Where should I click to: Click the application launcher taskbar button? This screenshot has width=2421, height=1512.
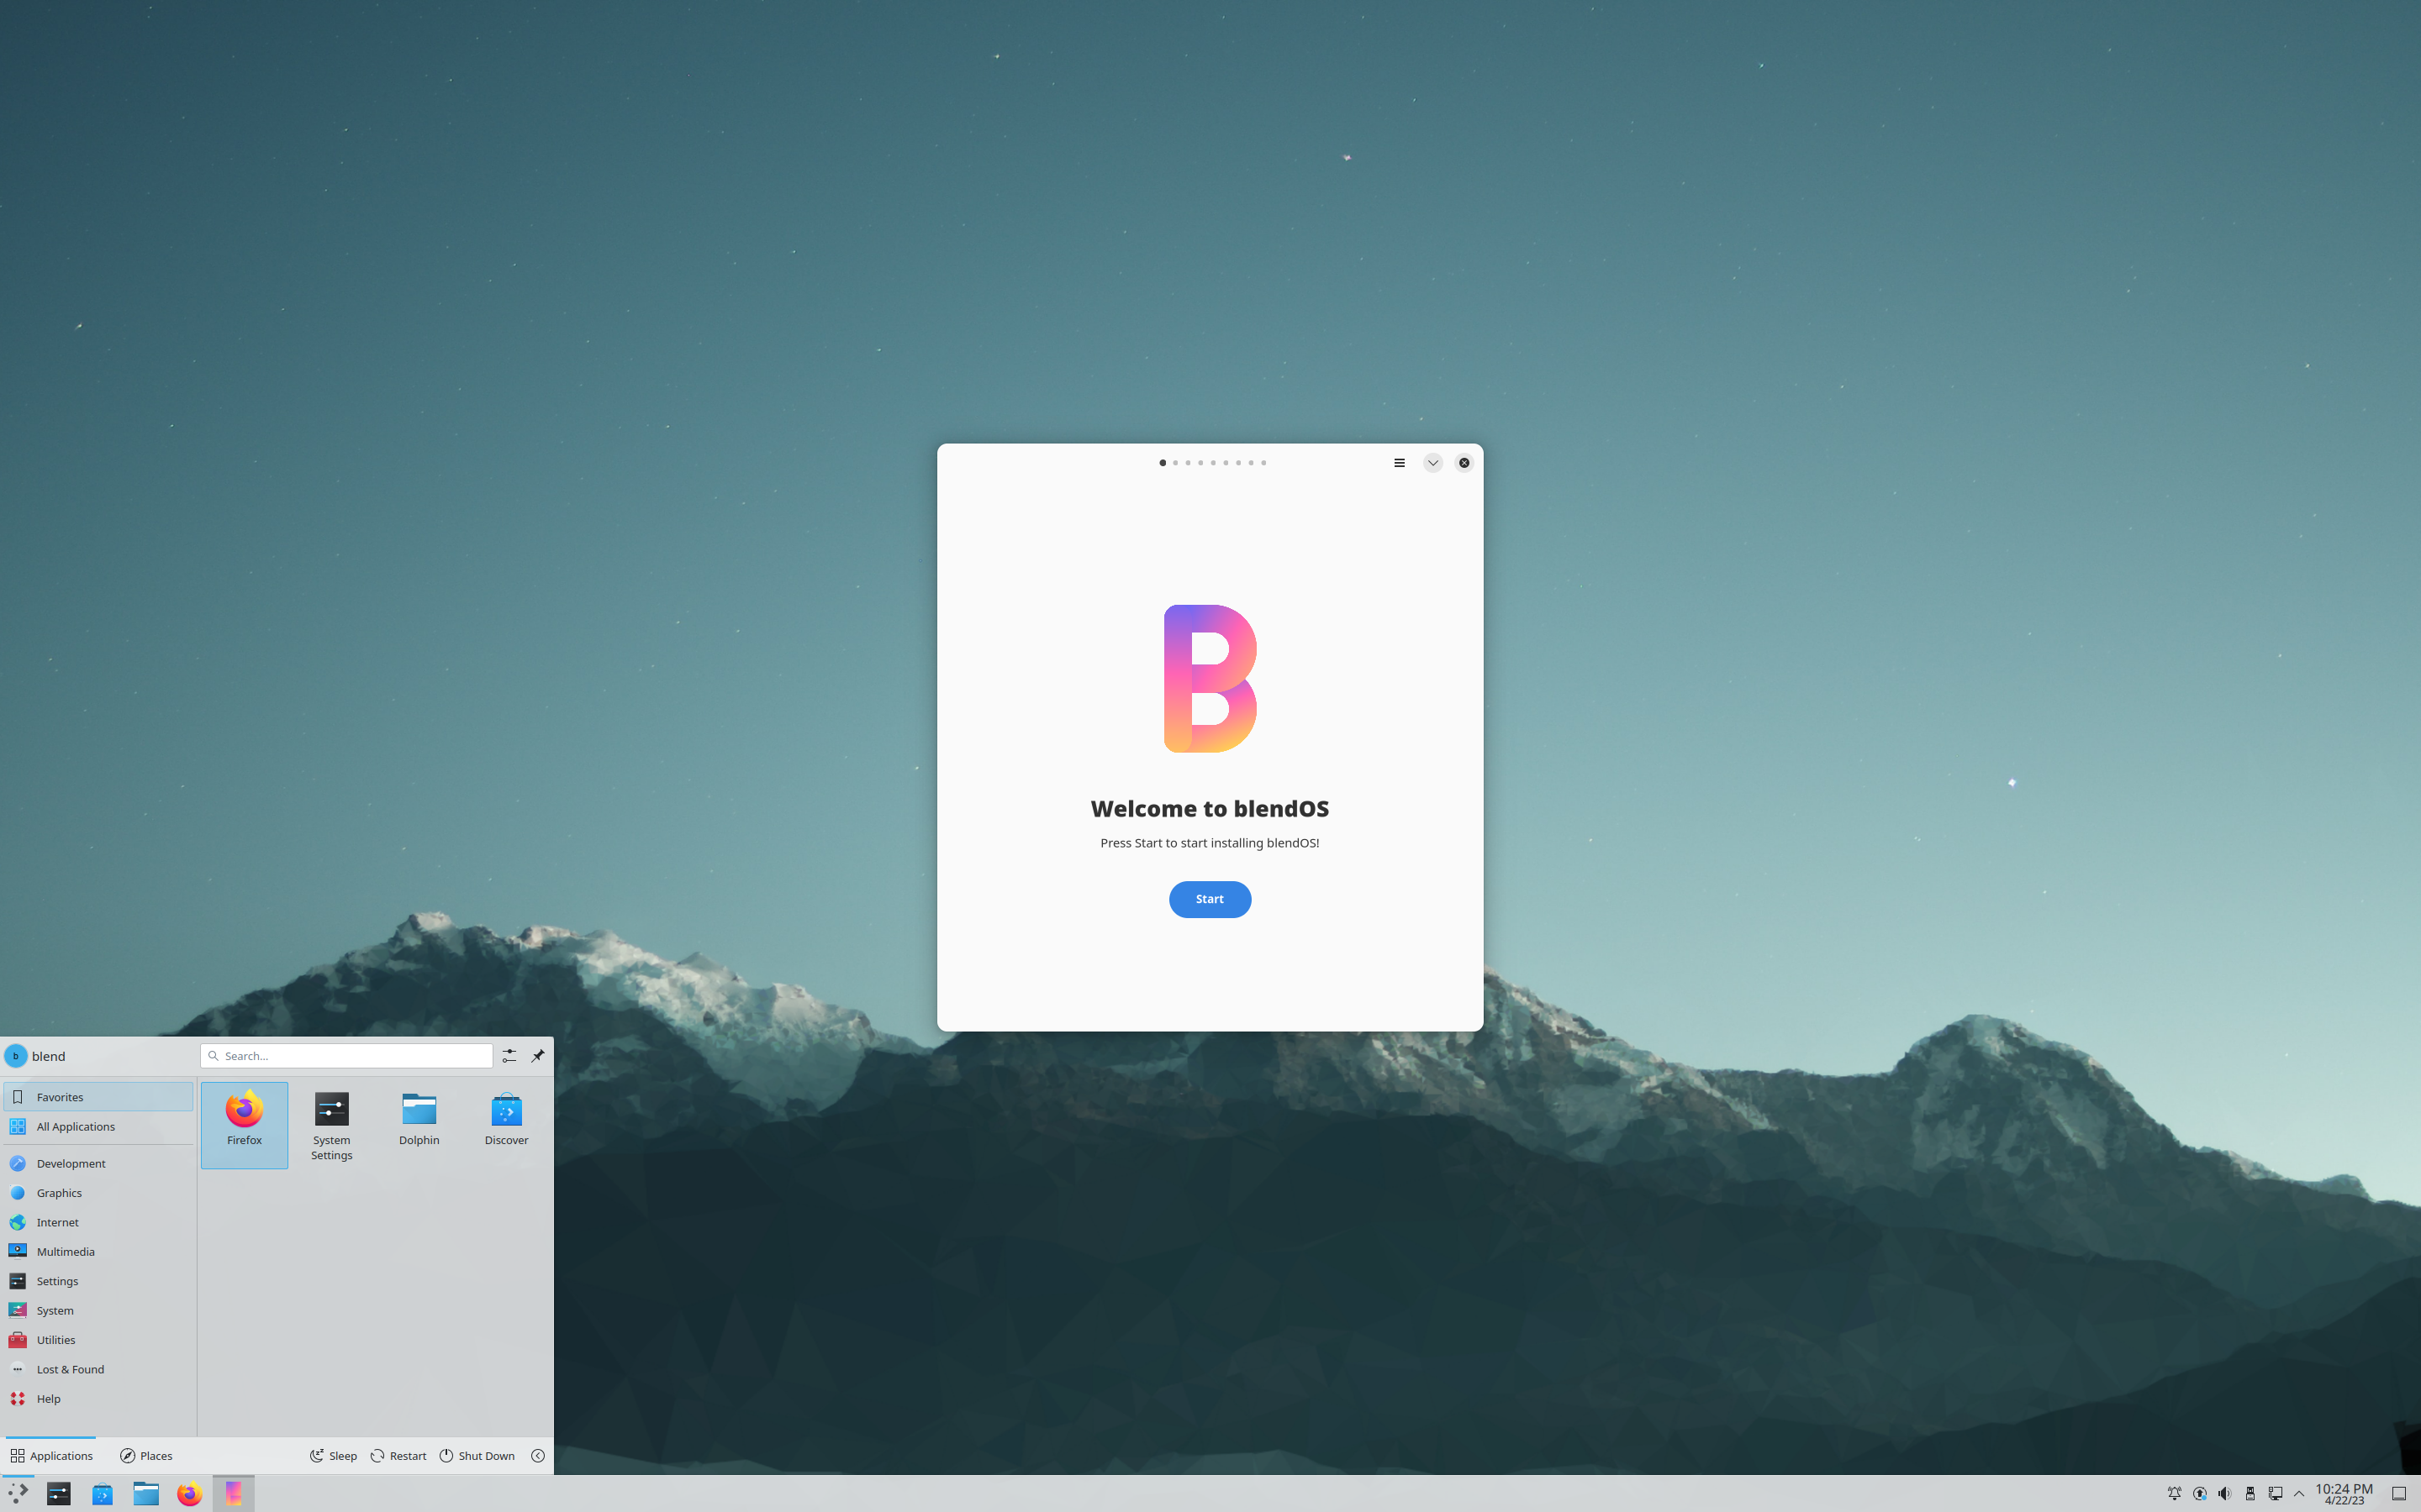18,1493
